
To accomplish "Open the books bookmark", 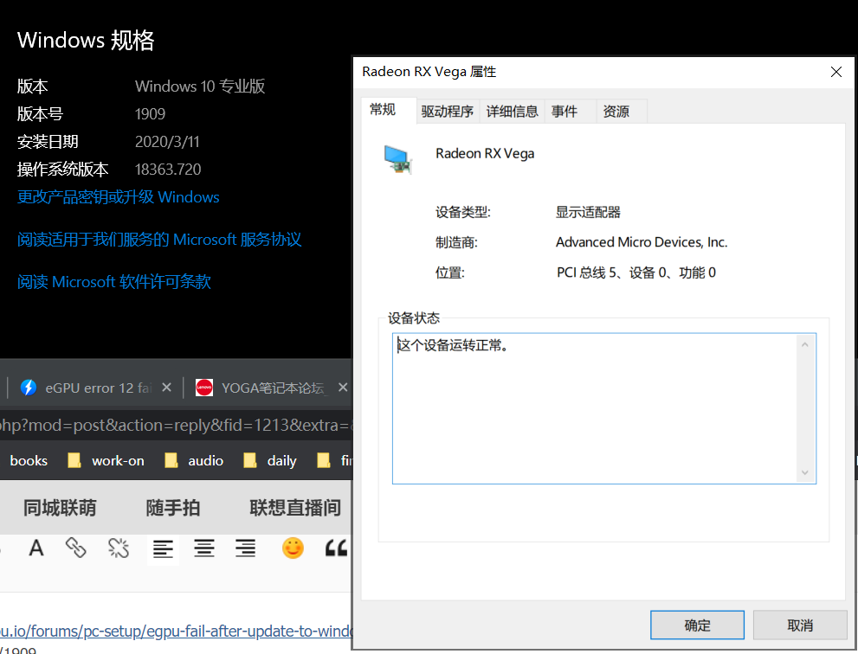I will click(29, 461).
